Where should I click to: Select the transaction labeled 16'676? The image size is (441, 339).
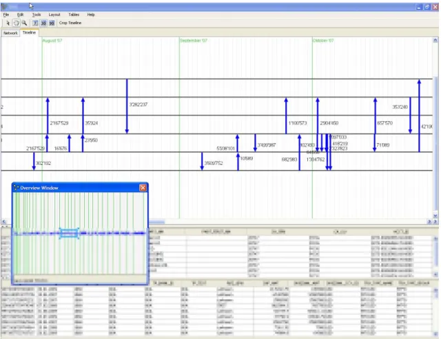coord(69,143)
